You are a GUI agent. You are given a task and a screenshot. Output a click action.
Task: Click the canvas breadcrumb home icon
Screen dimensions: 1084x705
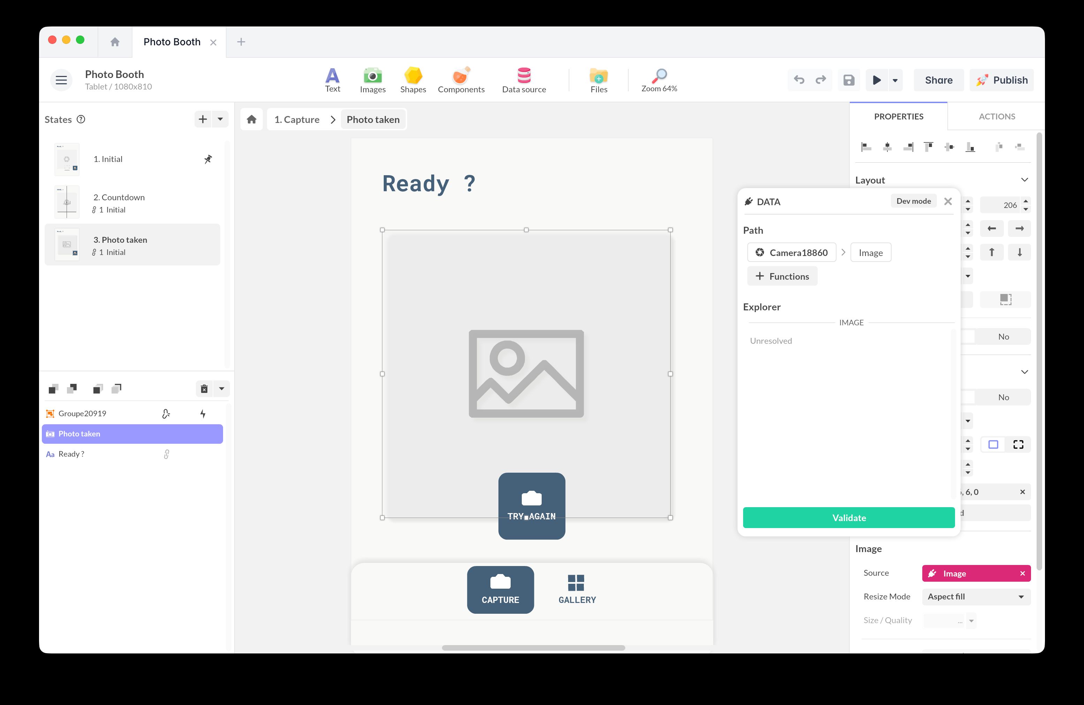pyautogui.click(x=251, y=119)
